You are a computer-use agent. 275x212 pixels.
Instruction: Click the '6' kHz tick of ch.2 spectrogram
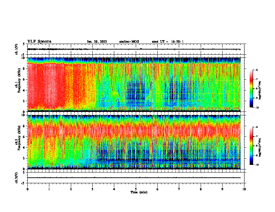pos(25,137)
